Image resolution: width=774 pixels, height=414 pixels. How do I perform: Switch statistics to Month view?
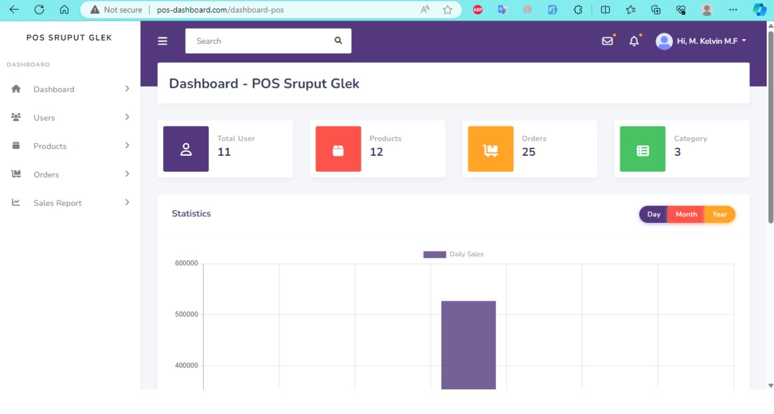(x=686, y=214)
